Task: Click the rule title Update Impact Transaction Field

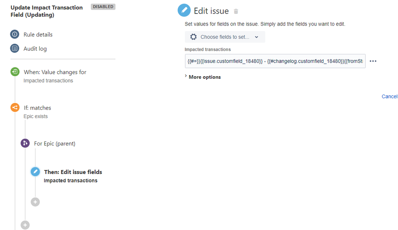Action: 47,11
